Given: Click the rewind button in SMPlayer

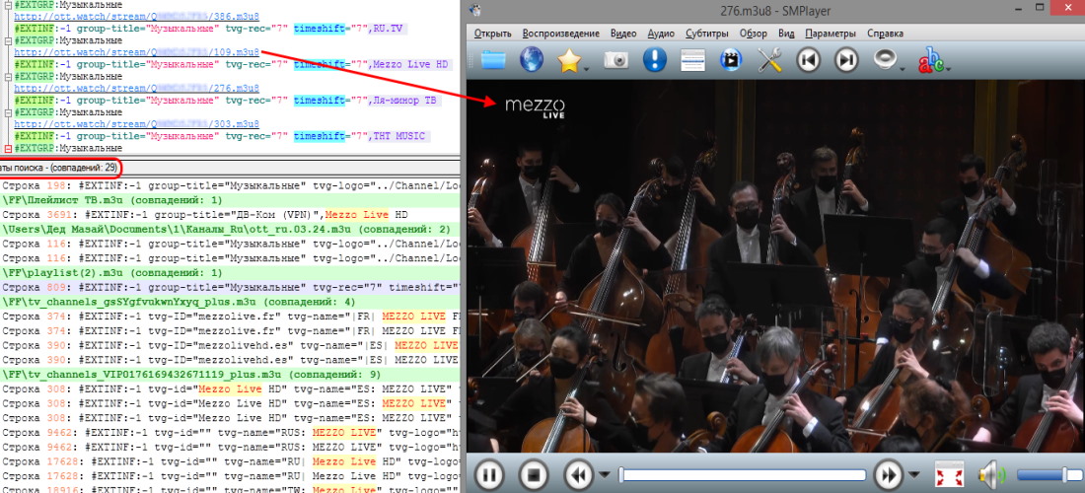Looking at the screenshot, I should pyautogui.click(x=579, y=475).
